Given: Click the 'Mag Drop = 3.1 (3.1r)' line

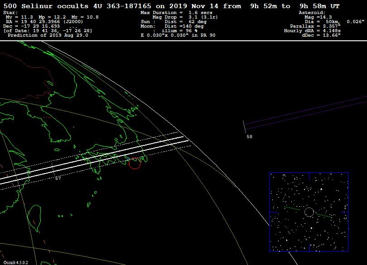Looking at the screenshot, I should coord(185,17).
